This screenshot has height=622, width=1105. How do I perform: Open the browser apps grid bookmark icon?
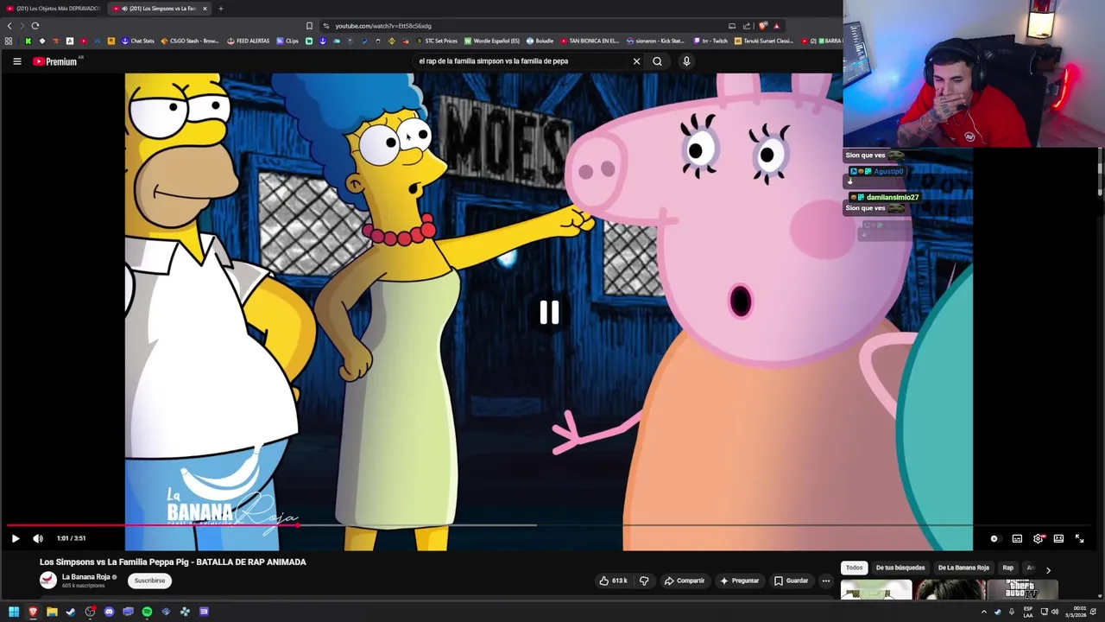(x=9, y=41)
